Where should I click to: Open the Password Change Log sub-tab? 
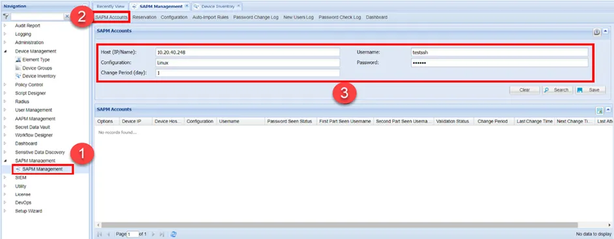[x=256, y=17]
